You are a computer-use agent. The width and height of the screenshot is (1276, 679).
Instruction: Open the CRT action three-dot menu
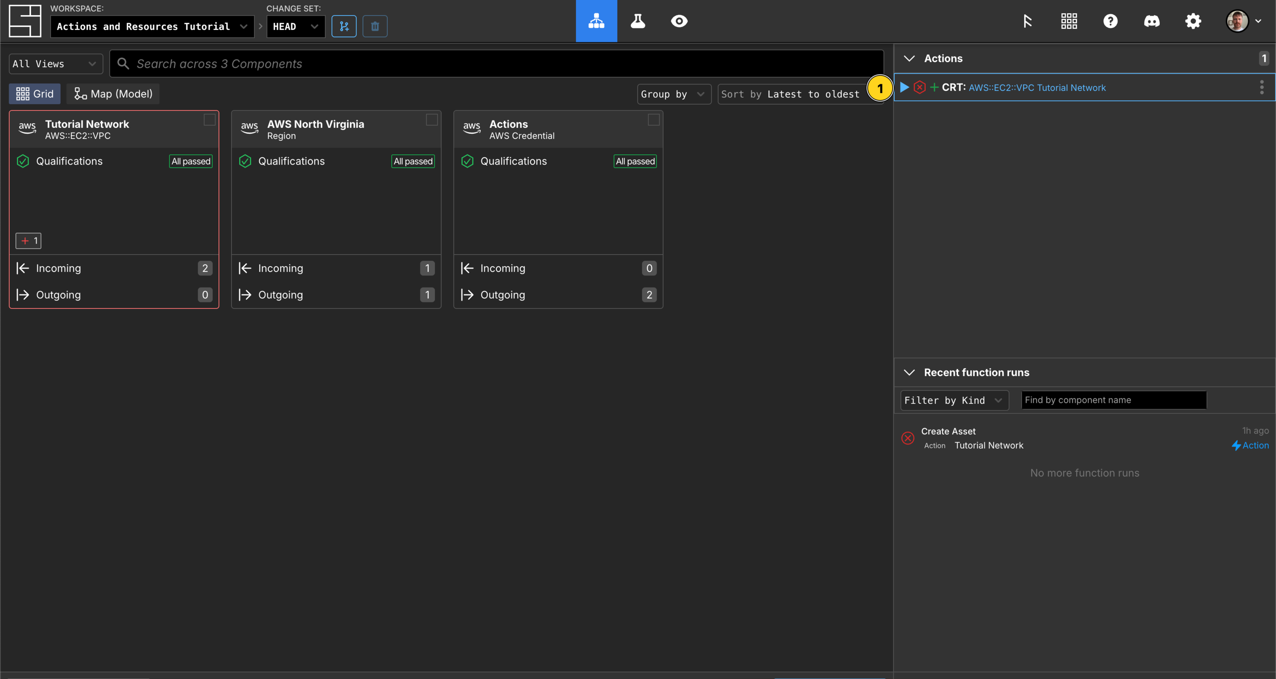click(1262, 87)
